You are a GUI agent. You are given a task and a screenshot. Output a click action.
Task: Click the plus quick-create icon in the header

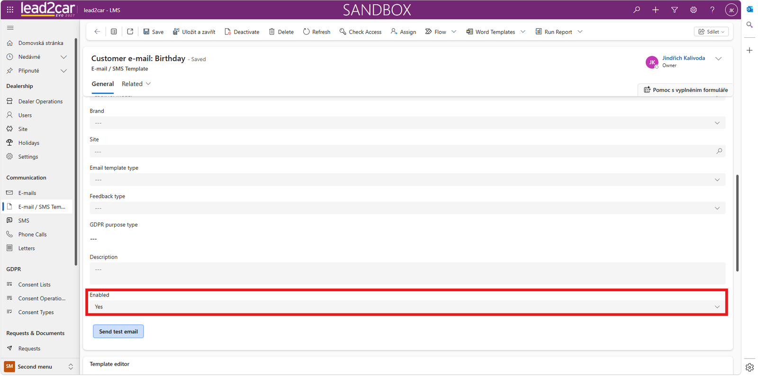(x=656, y=9)
